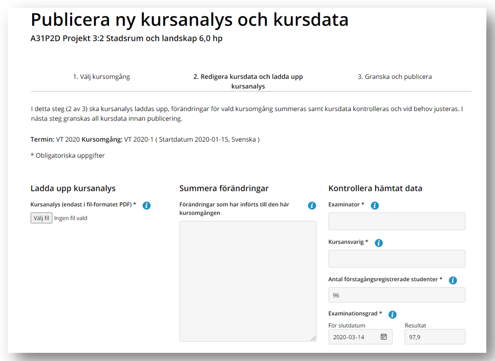The height and width of the screenshot is (361, 495).
Task: Open info icon for Antal förstagångsregistrerade studenter
Action: tap(453, 280)
